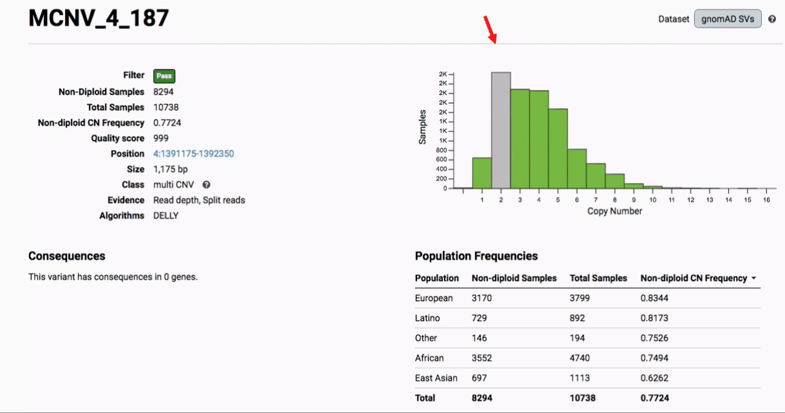Click the MCNV_4_187 variant title

click(98, 19)
